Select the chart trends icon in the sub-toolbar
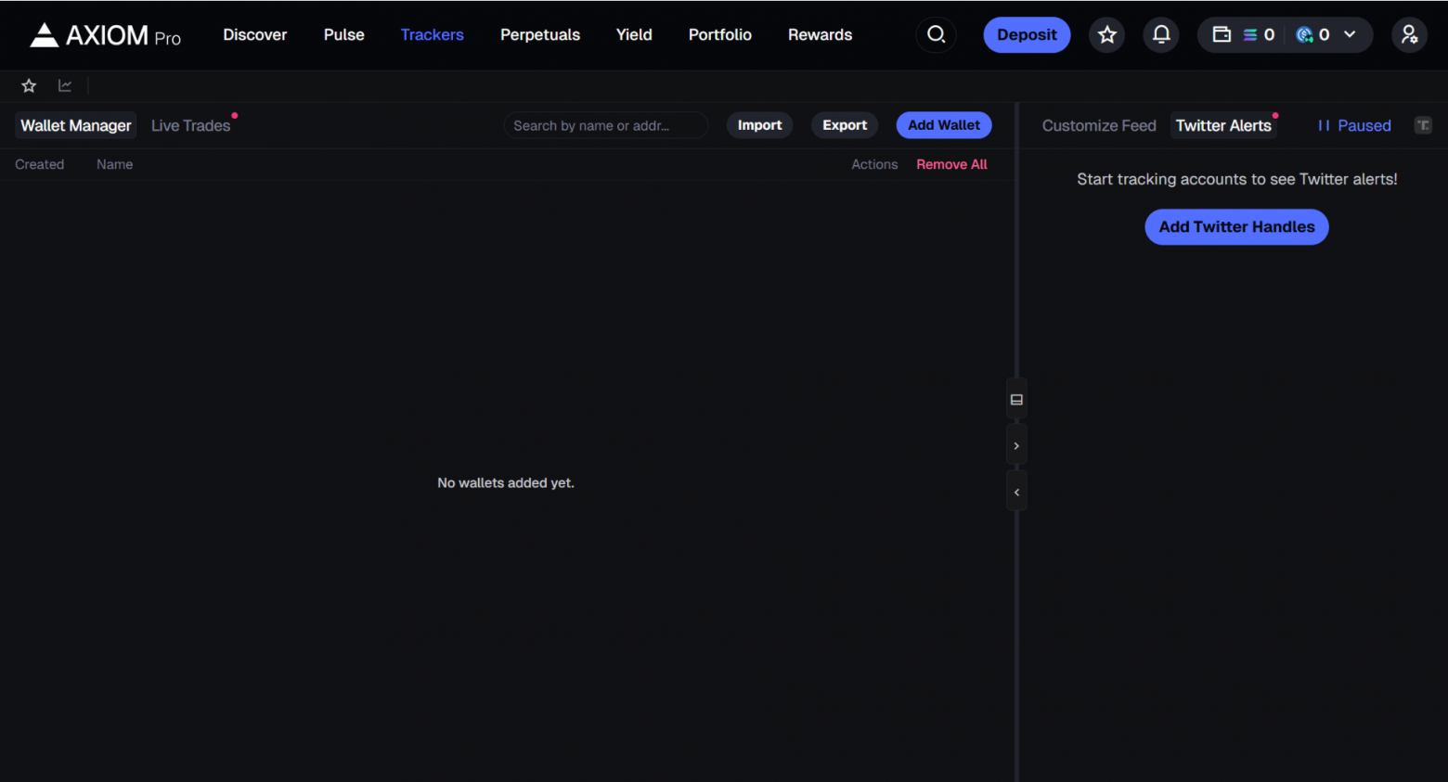This screenshot has width=1448, height=782. click(x=64, y=84)
